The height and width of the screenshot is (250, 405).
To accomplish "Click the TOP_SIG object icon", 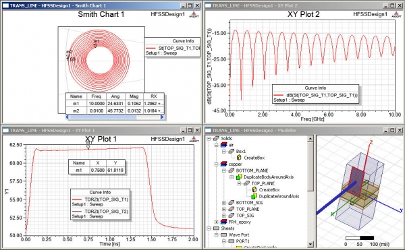I will click(232, 216).
